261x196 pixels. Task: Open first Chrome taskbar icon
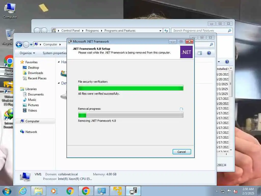(70, 191)
